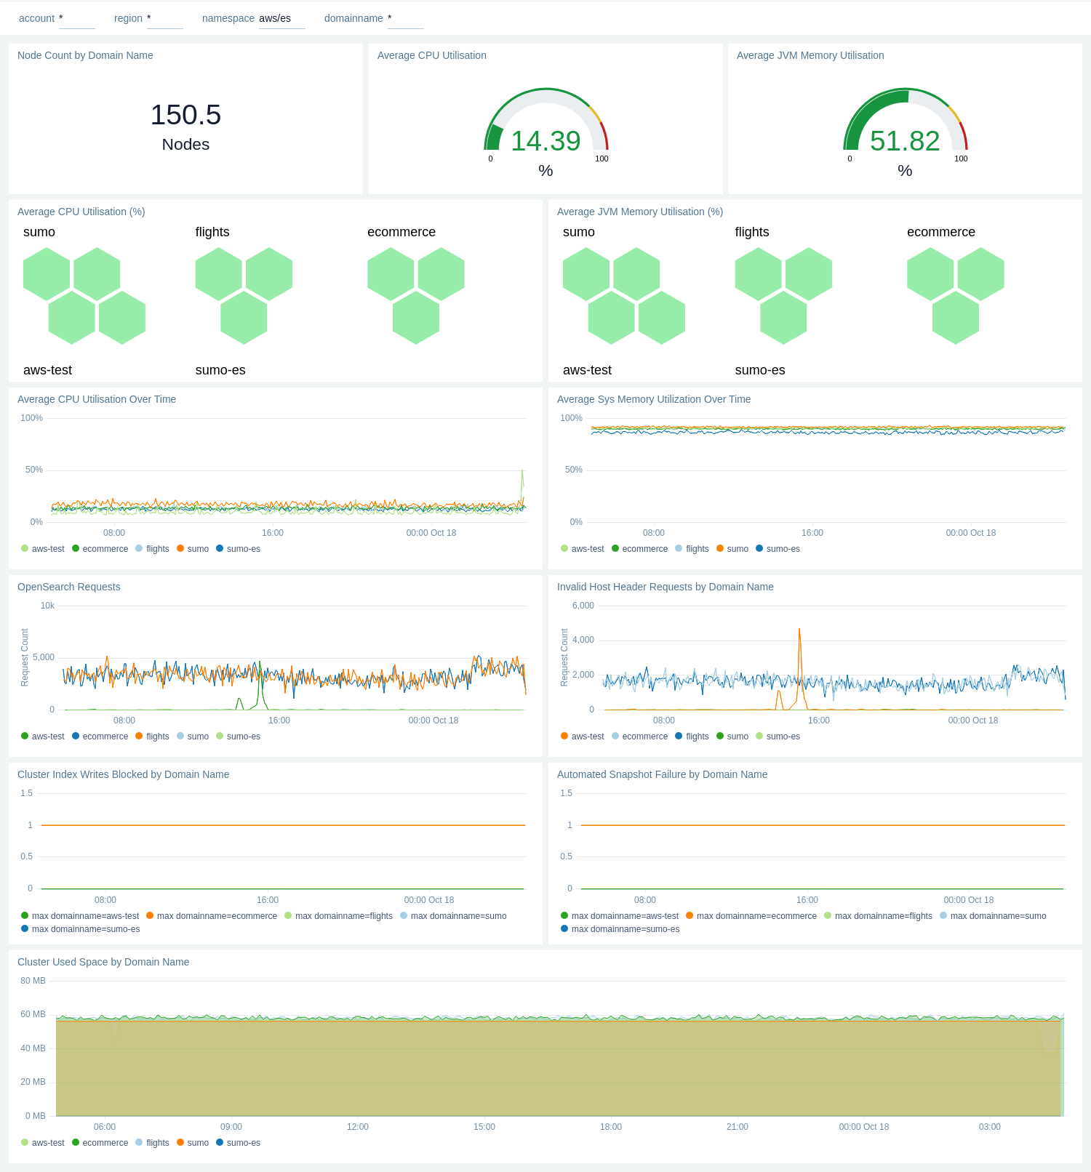Click the region filter input field
Viewport: 1091px width, 1172px height.
tap(164, 19)
